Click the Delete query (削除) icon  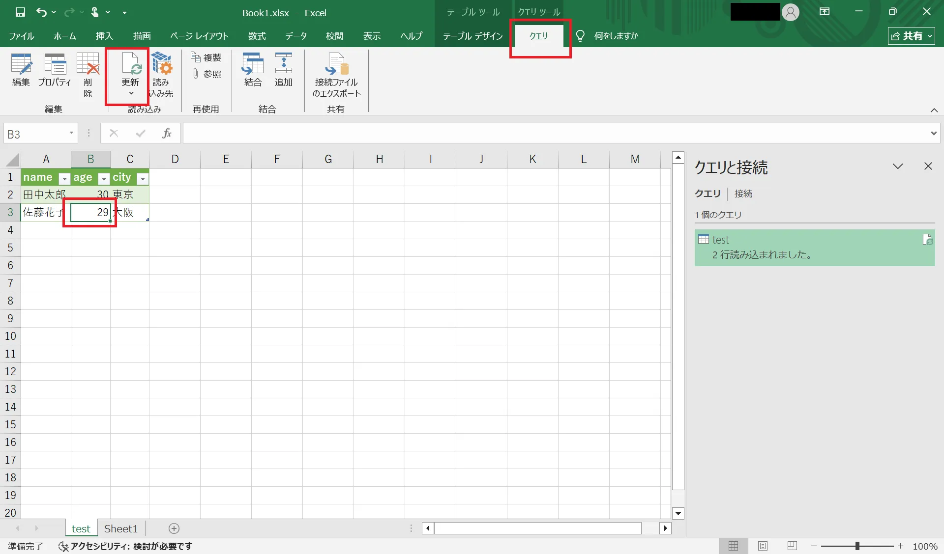coord(88,65)
